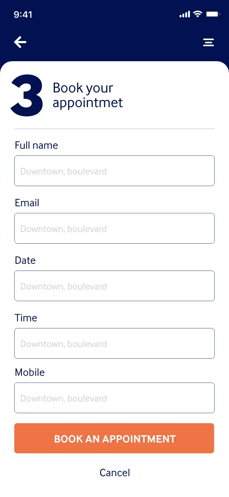Tap the Cancel link
This screenshot has height=497, width=229.
coord(115,473)
